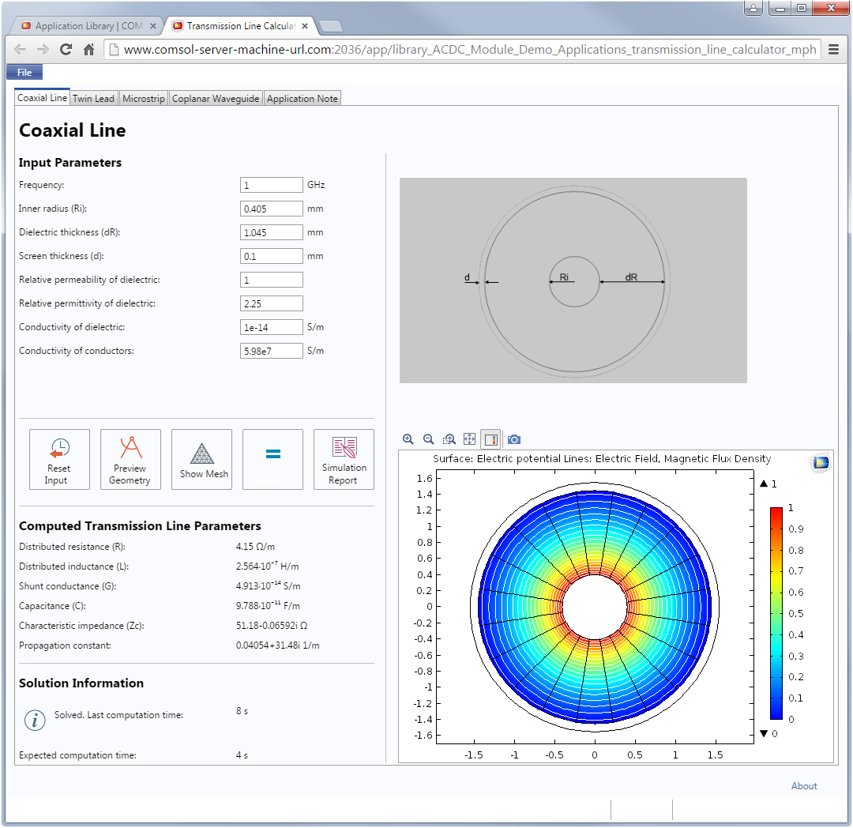Click the zoom box icon in plot toolbar

(x=449, y=439)
